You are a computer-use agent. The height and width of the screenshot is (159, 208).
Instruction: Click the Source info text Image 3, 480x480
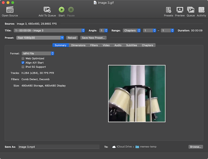(x=37, y=24)
